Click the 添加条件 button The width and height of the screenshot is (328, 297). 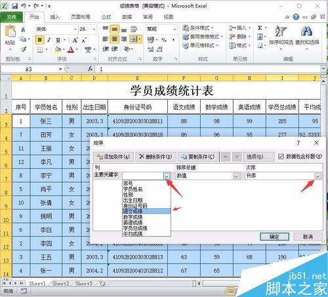[x=113, y=156]
